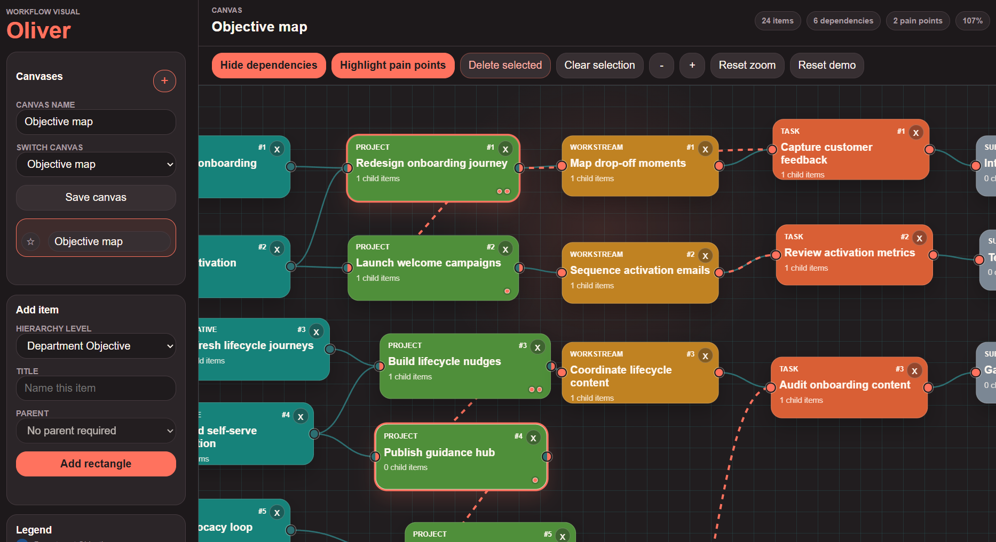The width and height of the screenshot is (996, 542).
Task: Focus the Canvas name input field
Action: pyautogui.click(x=96, y=122)
